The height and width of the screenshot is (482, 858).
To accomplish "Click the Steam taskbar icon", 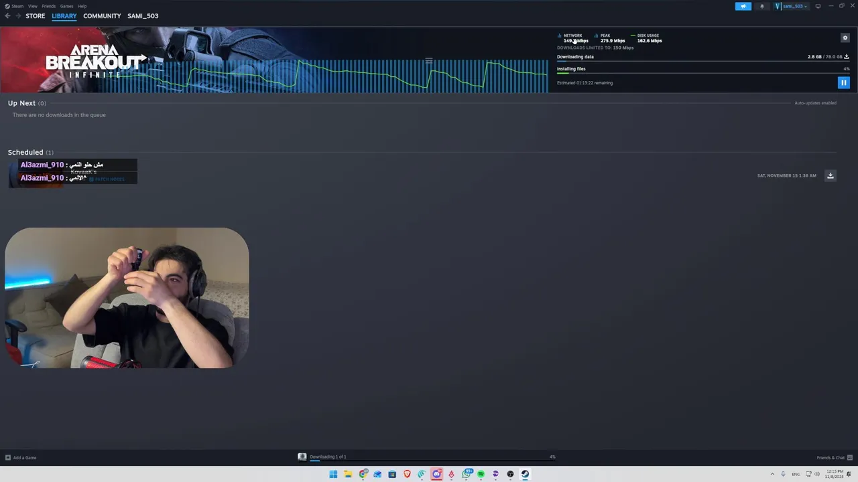I will click(x=525, y=474).
